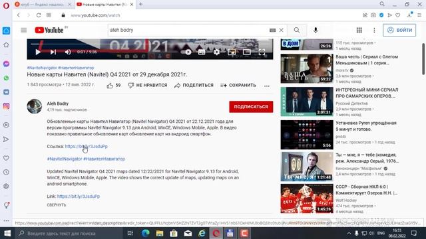Enable theater mode
This screenshot has width=426, height=239.
pos(247,52)
